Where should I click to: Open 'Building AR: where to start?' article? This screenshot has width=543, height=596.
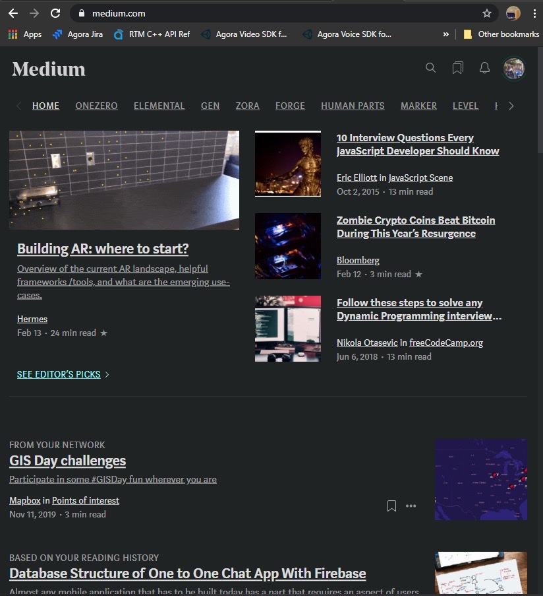point(103,249)
